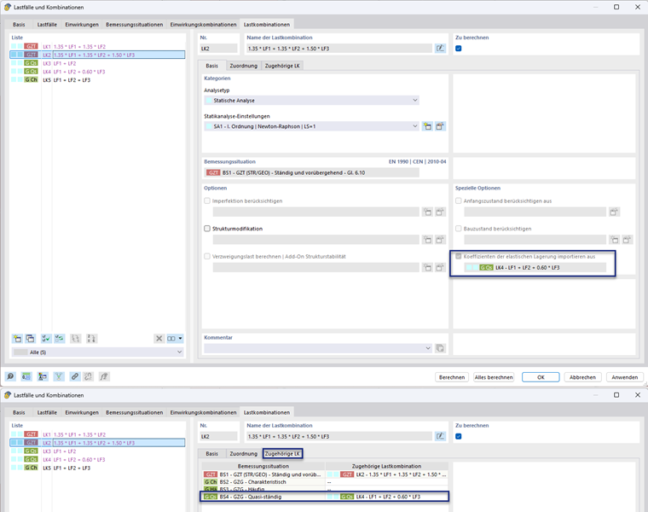Click the Kommentar input field

click(318, 348)
